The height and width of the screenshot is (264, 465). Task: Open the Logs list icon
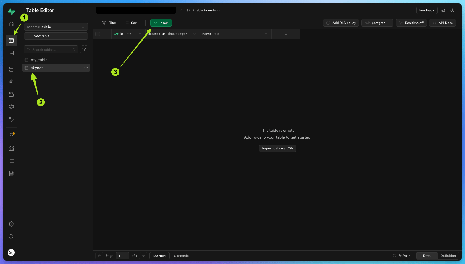click(x=11, y=161)
